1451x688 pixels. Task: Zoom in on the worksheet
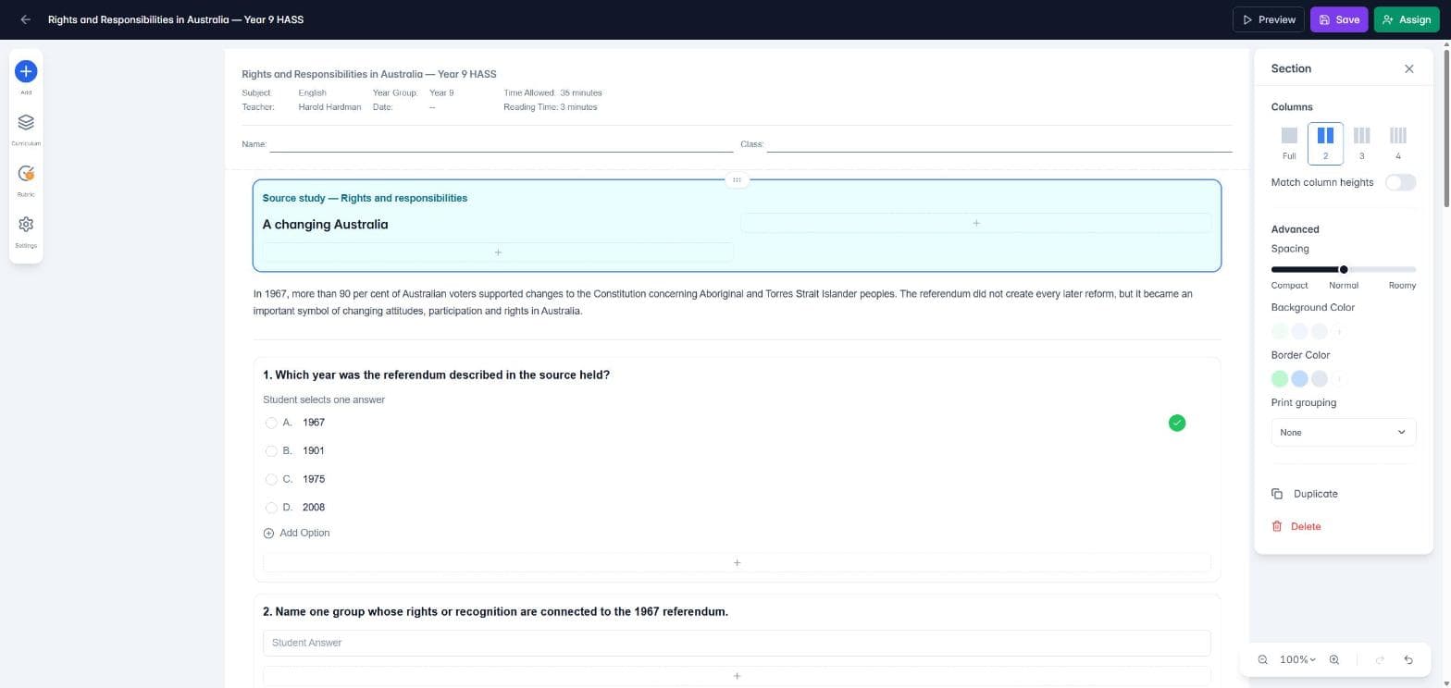(x=1333, y=659)
